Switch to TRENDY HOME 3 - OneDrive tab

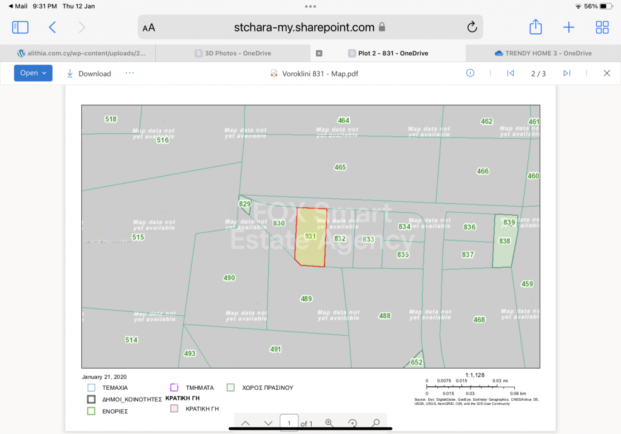coord(543,53)
